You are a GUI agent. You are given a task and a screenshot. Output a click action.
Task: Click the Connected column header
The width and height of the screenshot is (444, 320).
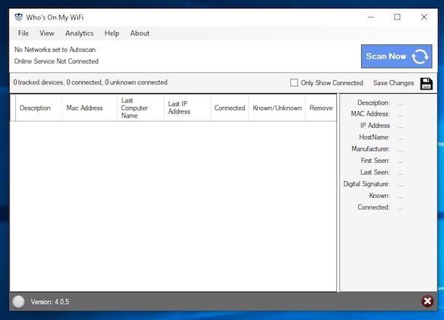(229, 108)
